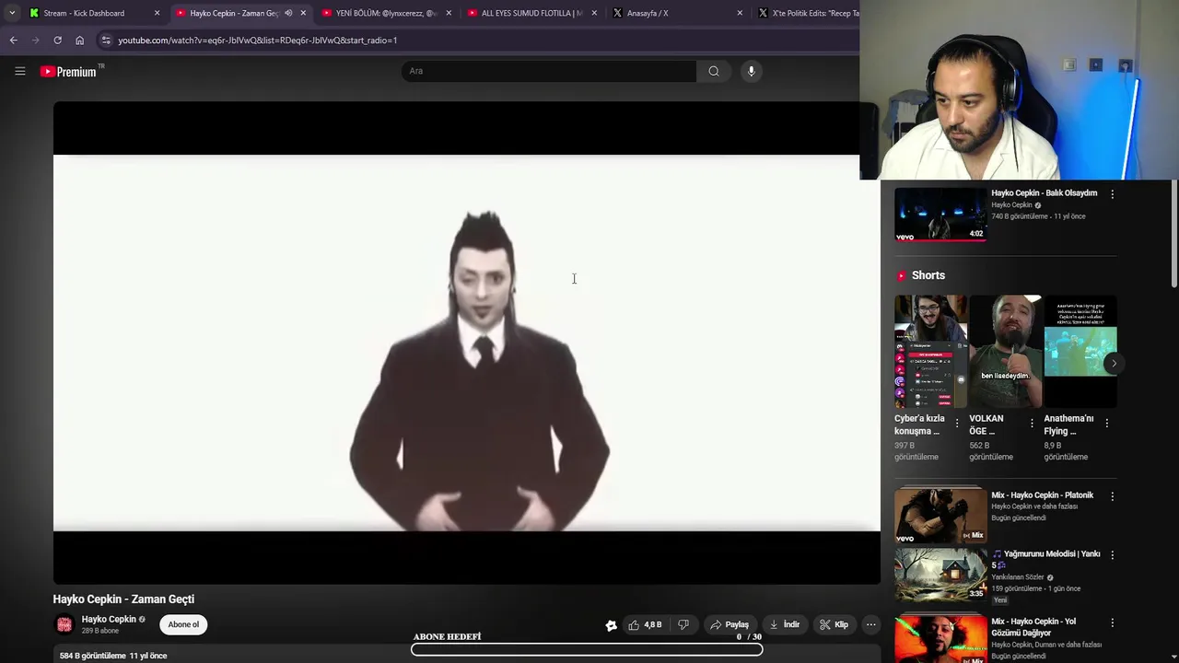Open options menu for Balık Olsaydım video
1179x663 pixels.
(1112, 194)
